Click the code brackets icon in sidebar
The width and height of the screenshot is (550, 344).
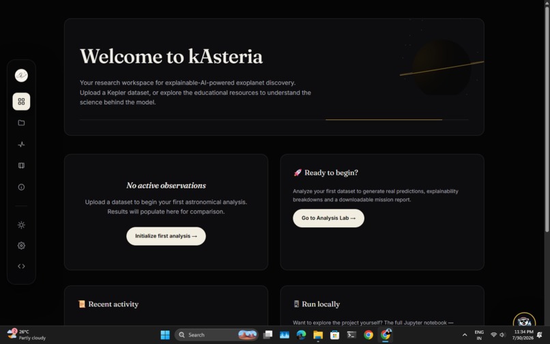click(x=21, y=266)
